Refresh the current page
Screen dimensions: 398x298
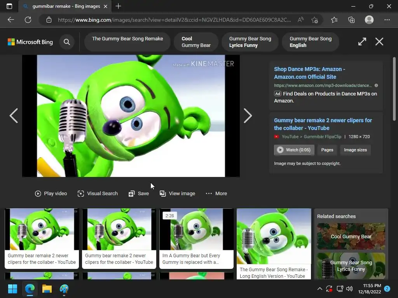click(28, 20)
